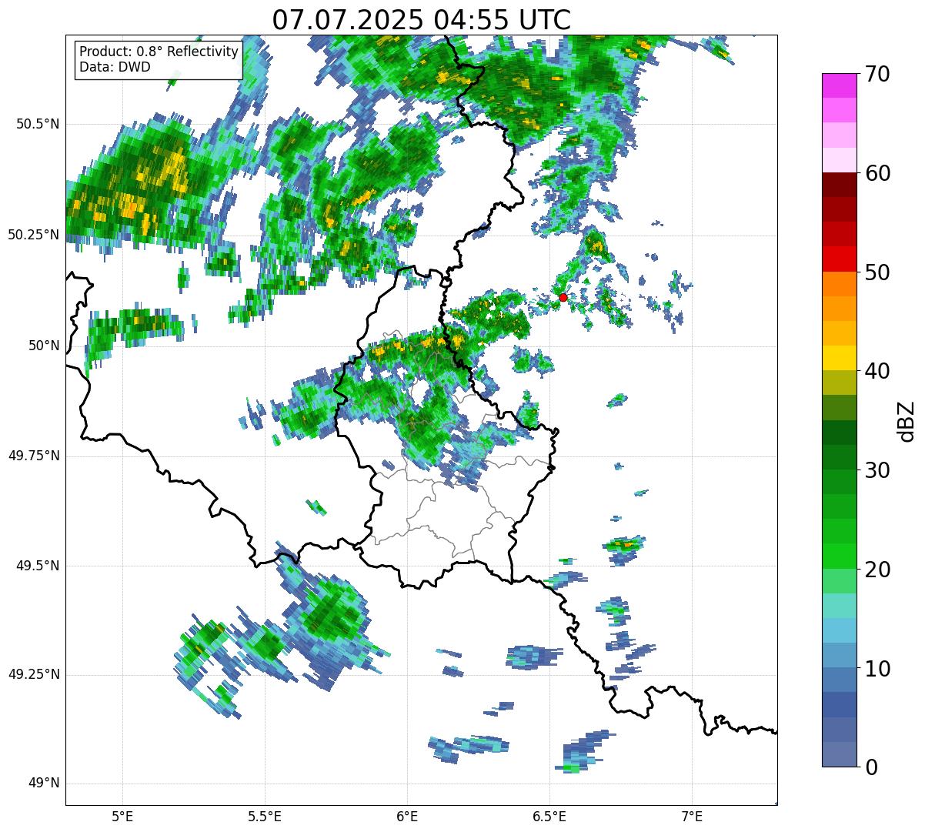This screenshot has height=832, width=925.
Task: Click the colorbar tick label 40
Action: [877, 371]
